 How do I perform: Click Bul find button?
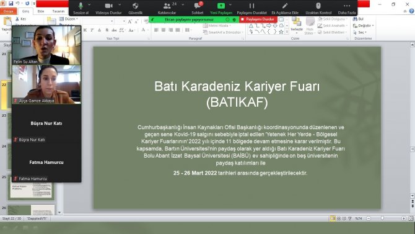358,19
